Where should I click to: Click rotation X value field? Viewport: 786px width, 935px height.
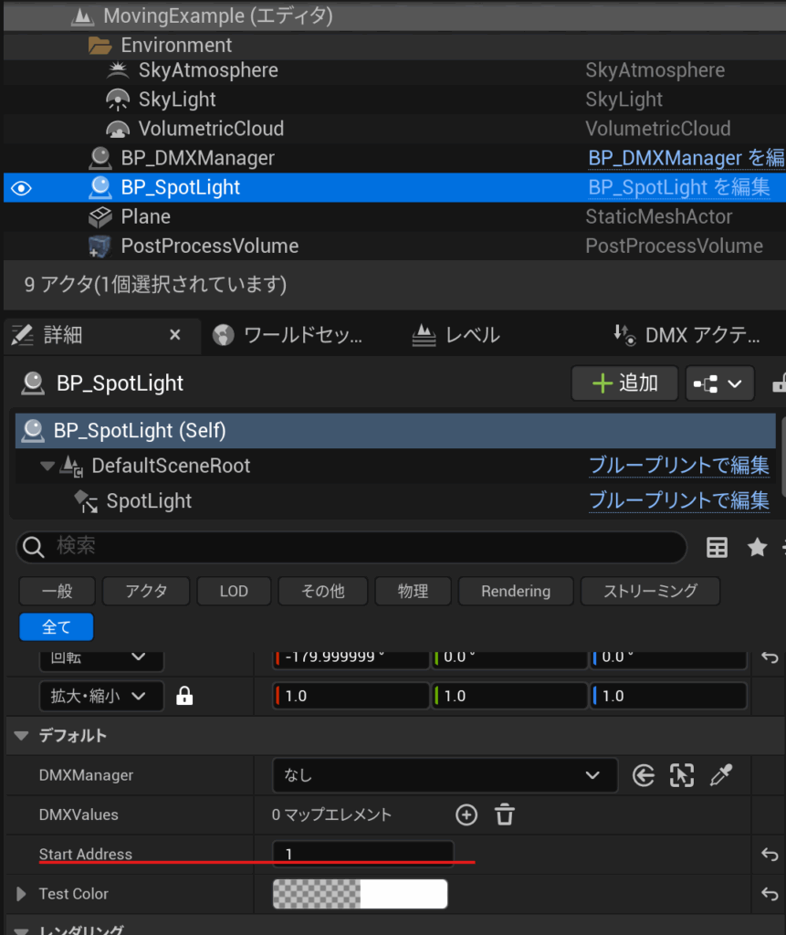point(351,658)
